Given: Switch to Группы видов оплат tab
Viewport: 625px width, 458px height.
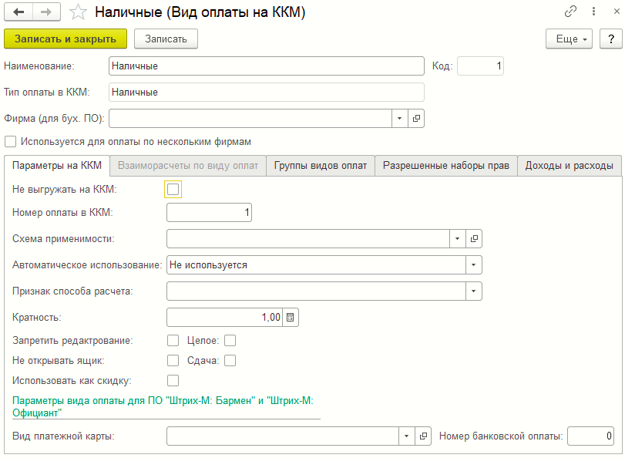Looking at the screenshot, I should [321, 166].
